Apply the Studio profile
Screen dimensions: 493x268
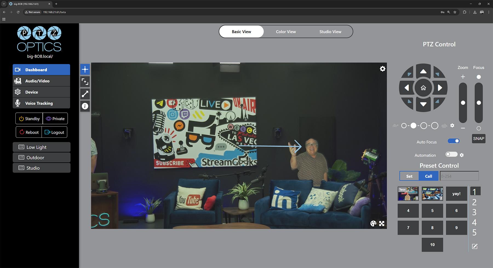point(42,168)
